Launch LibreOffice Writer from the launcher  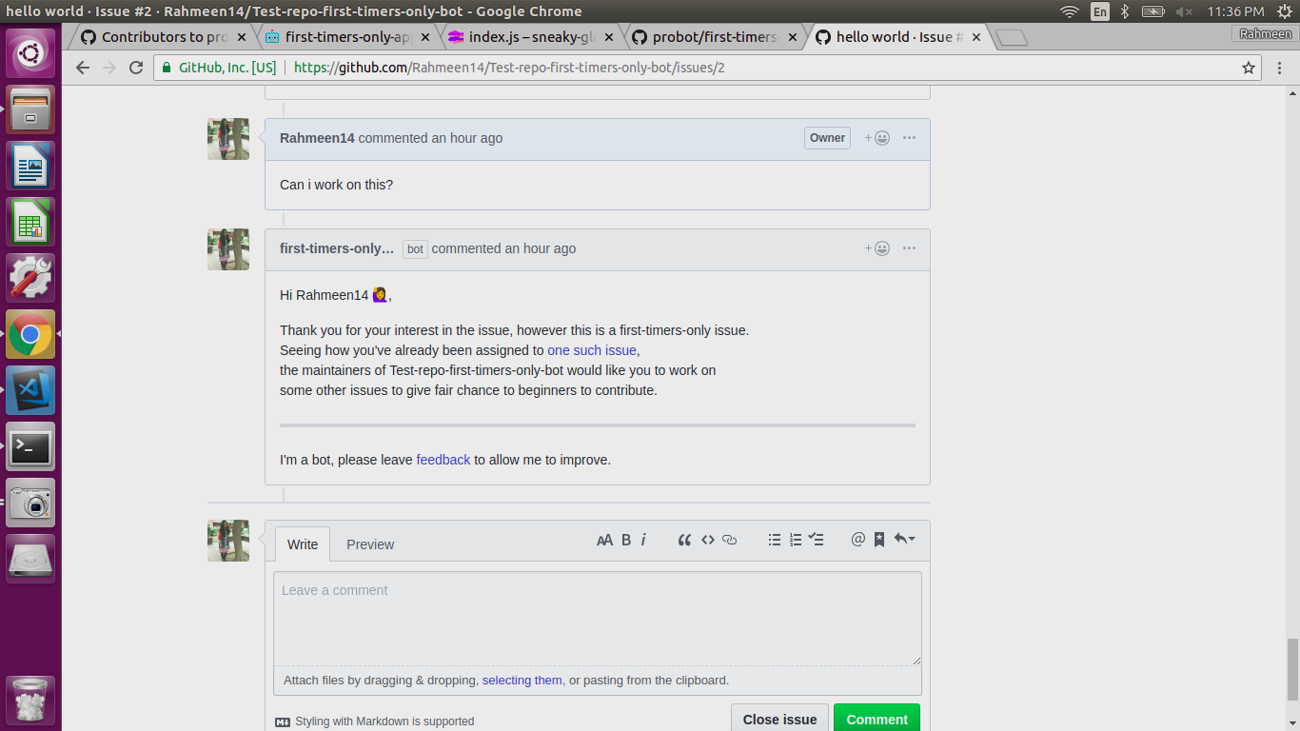[x=31, y=167]
